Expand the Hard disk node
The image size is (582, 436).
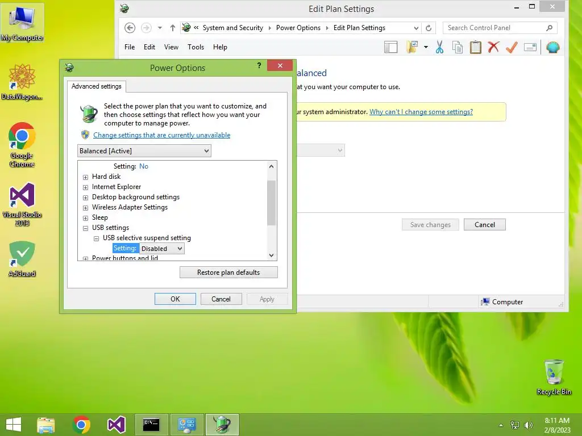coord(85,177)
